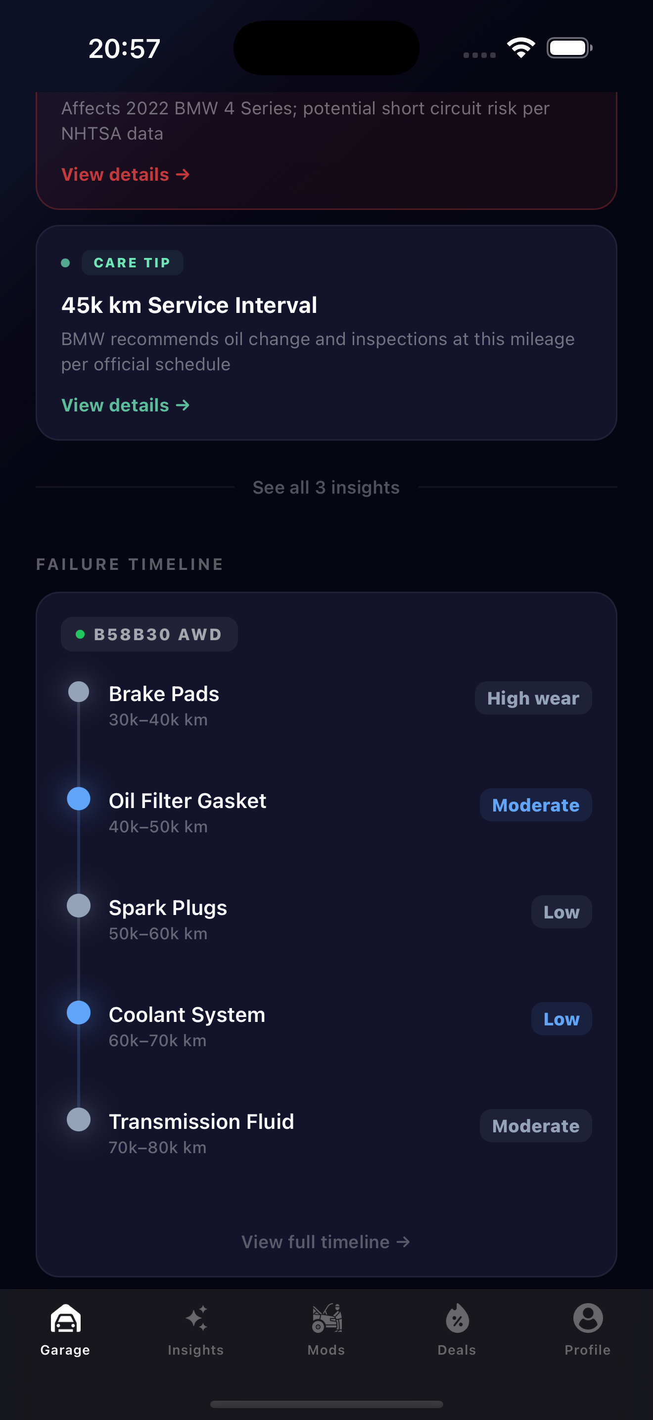Image resolution: width=653 pixels, height=1420 pixels.
Task: Tap Coolant System timeline dot
Action: click(79, 1013)
